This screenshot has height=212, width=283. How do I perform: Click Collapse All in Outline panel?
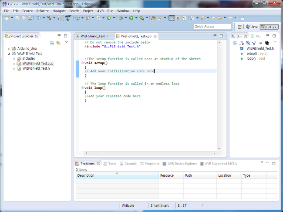point(235,43)
